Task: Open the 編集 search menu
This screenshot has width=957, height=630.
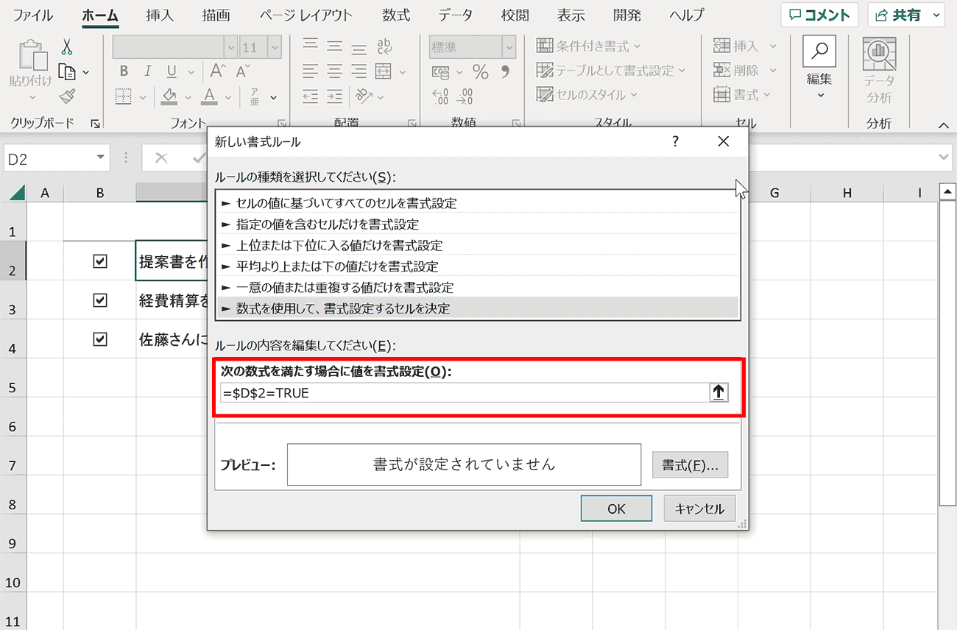Action: (x=819, y=67)
